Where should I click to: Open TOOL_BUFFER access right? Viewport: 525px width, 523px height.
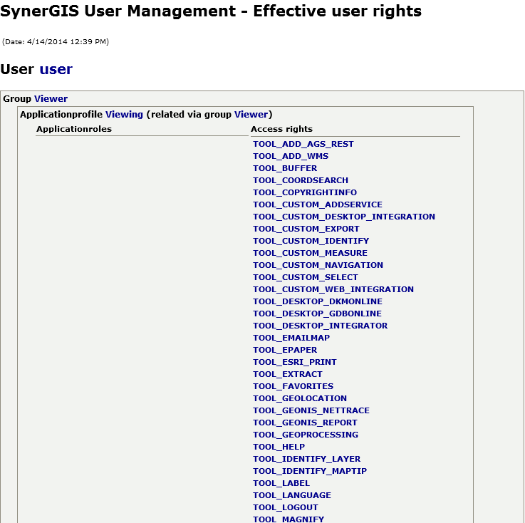pyautogui.click(x=285, y=168)
